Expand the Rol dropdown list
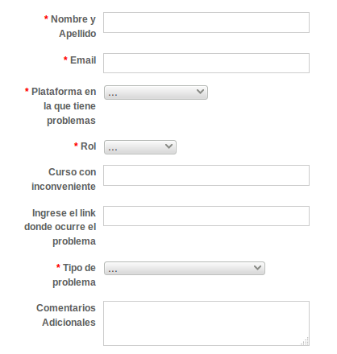337x354 pixels. click(140, 147)
